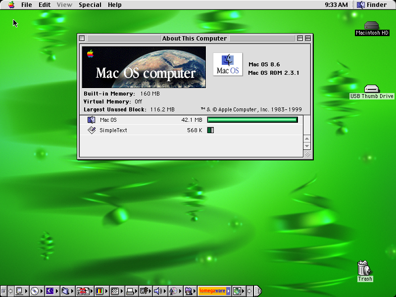Click the Control Strip left scroll arrow

[10, 291]
